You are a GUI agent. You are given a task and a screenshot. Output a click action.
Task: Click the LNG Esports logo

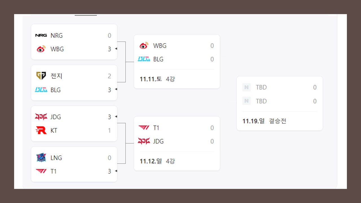coord(41,158)
